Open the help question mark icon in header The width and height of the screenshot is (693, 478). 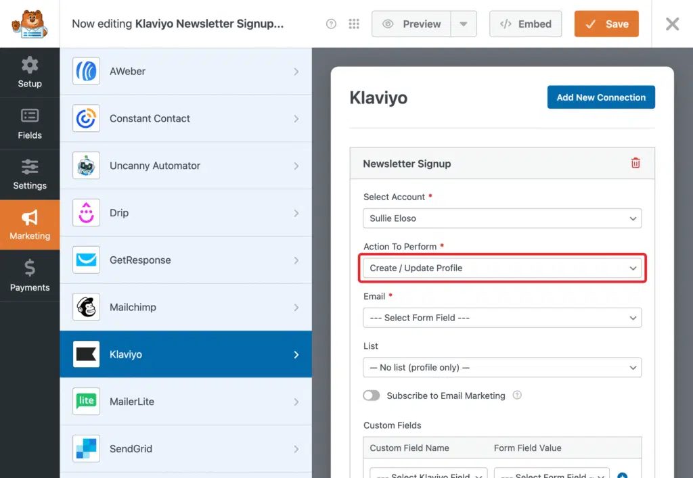[x=331, y=24]
